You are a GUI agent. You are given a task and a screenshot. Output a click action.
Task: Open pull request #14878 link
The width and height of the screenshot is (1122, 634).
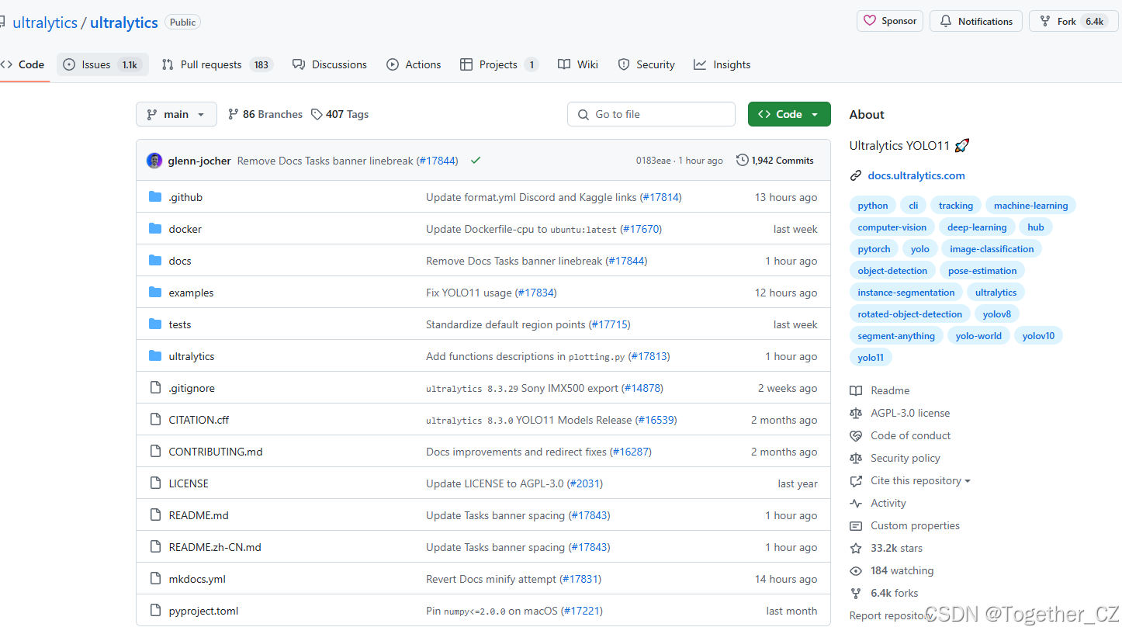[x=642, y=388]
